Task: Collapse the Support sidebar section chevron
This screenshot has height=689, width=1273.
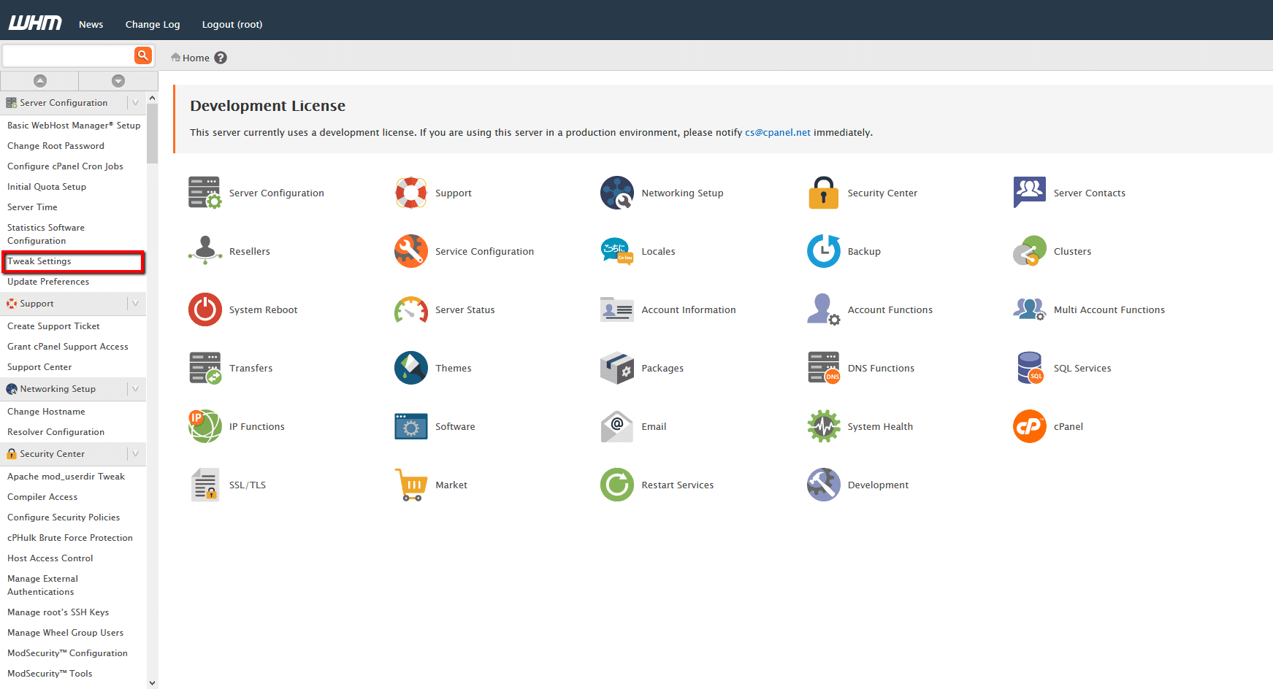Action: [135, 304]
